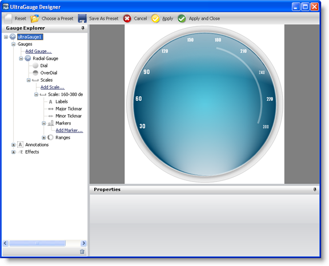Click the ultraGauge1 gauge icon
Viewport: 329px width, 266px height.
(13, 37)
